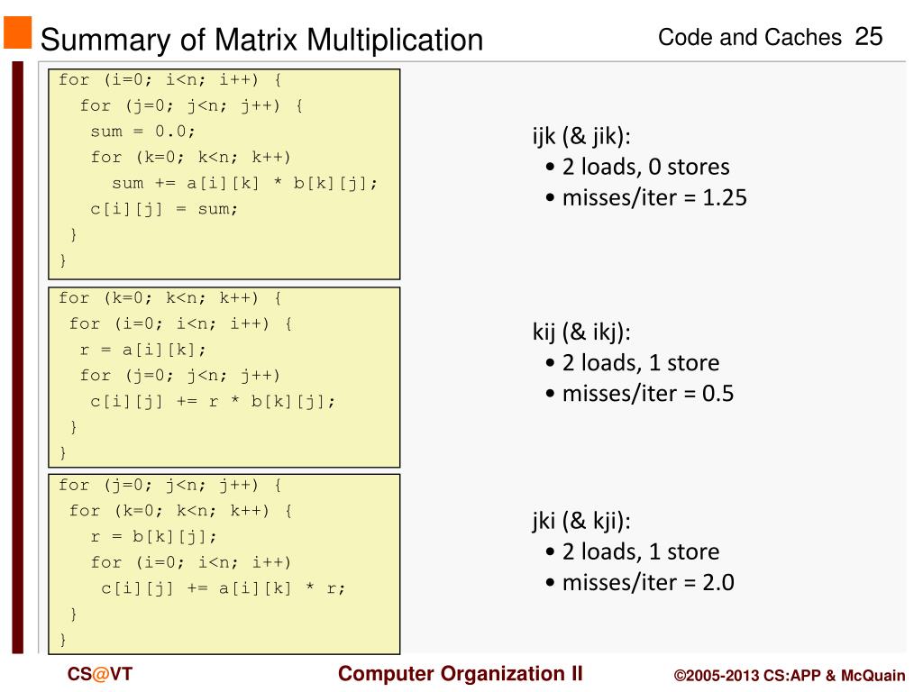Click the heading 'ijk (& jik):'
Screen dimensions: 923x692
click(581, 137)
